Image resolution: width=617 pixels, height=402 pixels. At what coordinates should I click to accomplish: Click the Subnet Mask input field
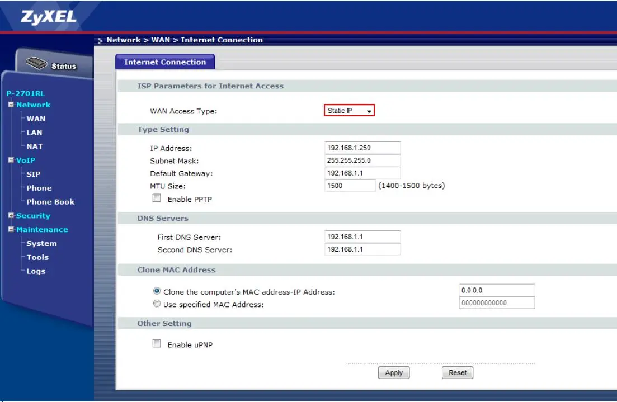(362, 160)
